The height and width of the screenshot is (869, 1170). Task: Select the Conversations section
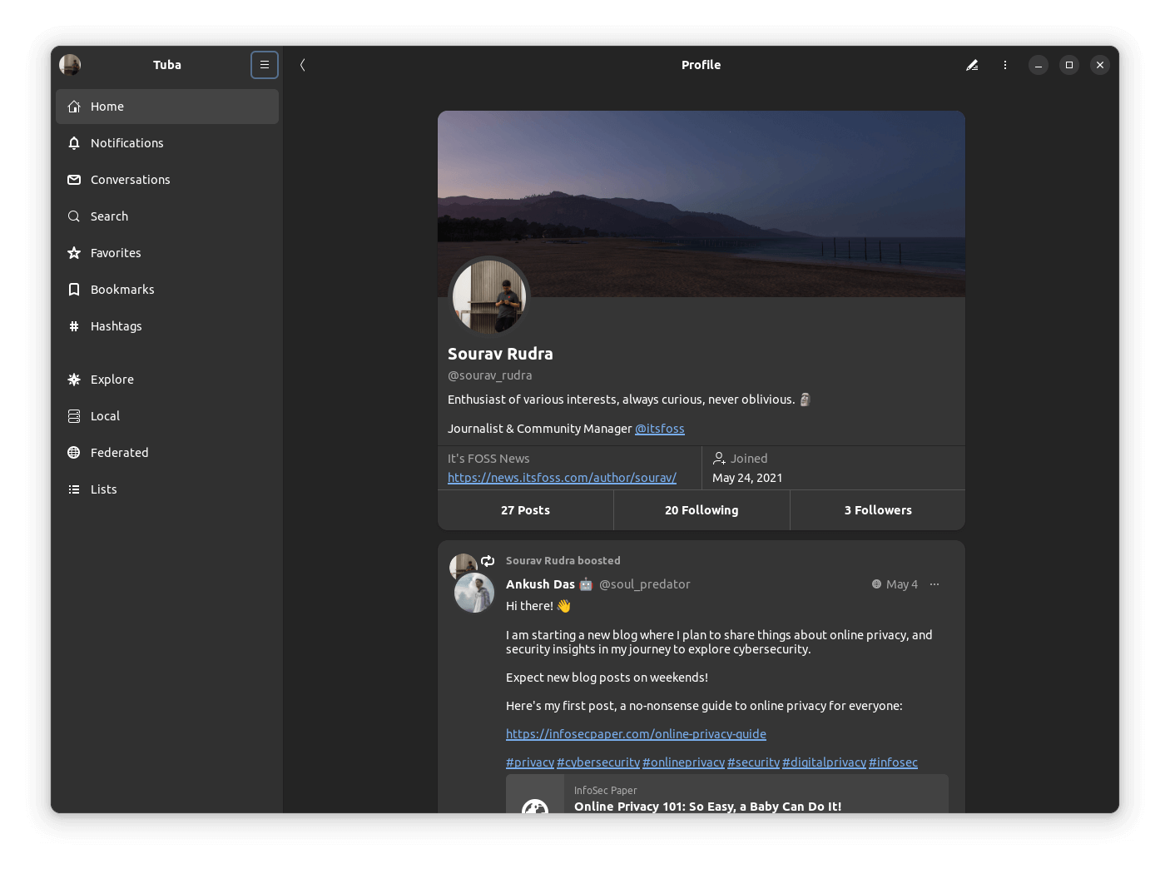pyautogui.click(x=130, y=179)
